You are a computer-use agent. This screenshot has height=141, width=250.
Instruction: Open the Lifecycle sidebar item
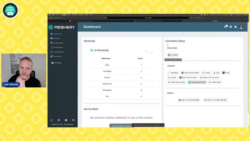[55, 38]
